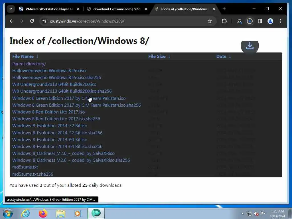Click the browser forward arrow

pos(22,21)
